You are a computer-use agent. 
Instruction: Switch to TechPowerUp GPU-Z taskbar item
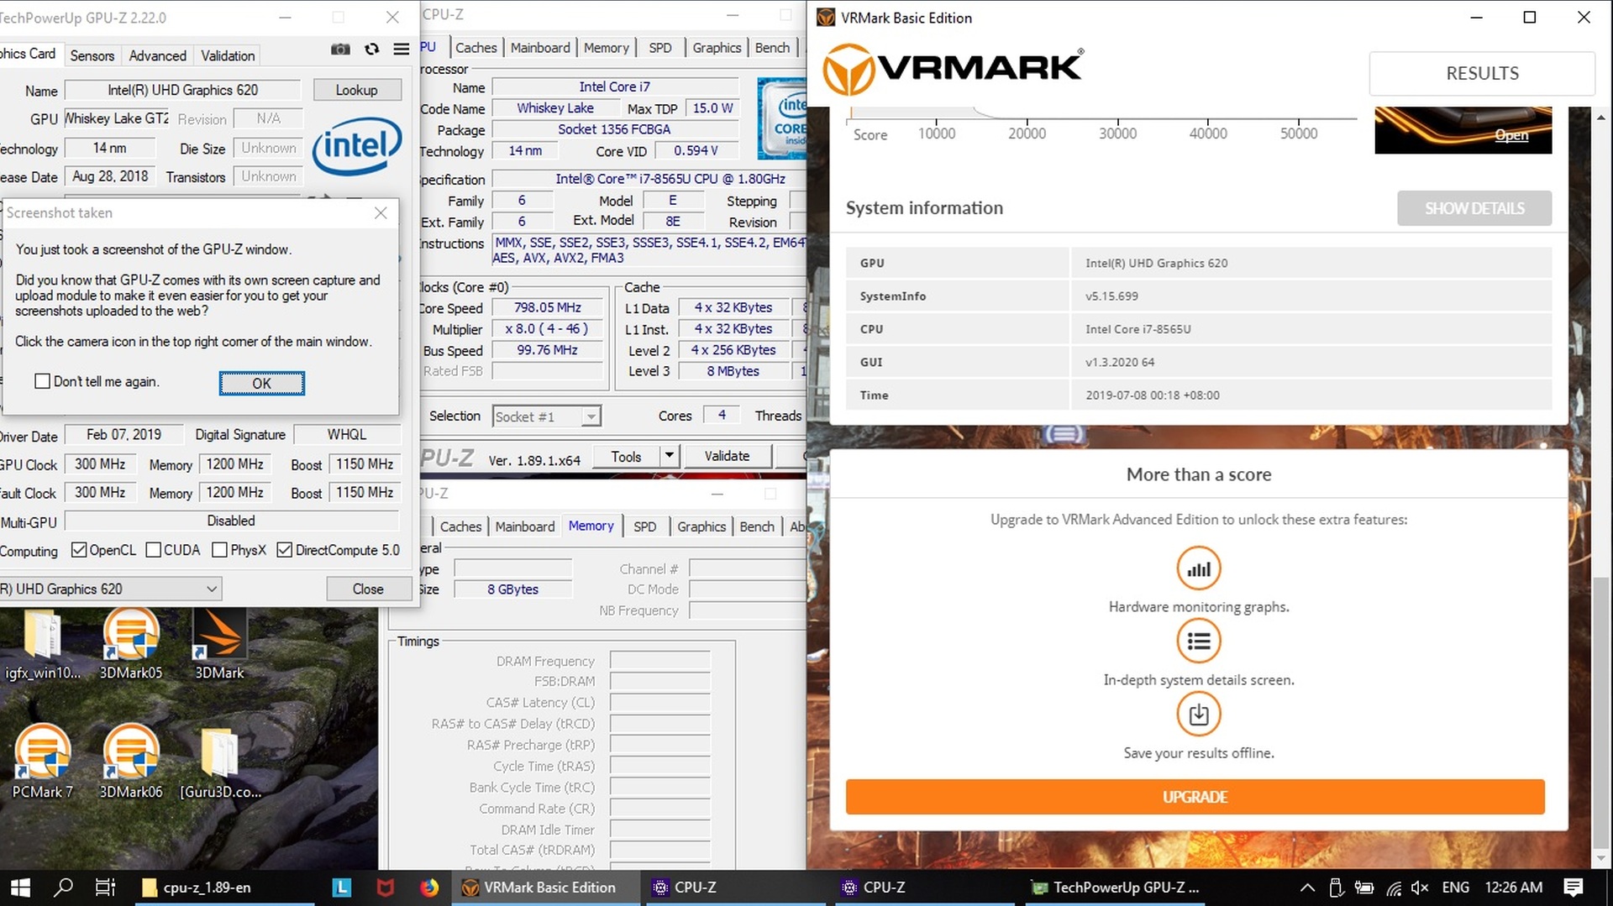(x=1116, y=888)
